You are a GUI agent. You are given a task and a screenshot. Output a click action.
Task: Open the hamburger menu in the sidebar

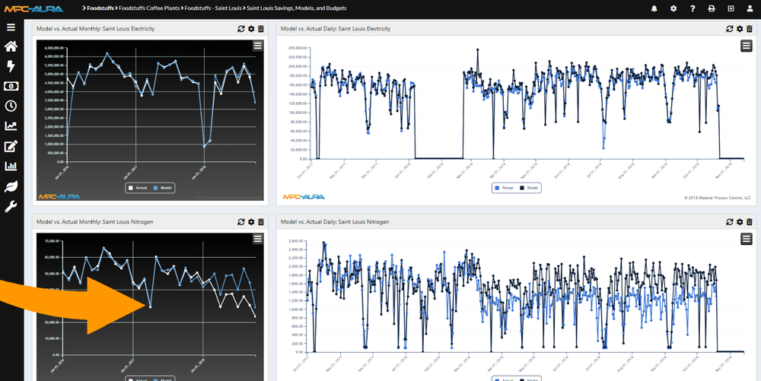[x=11, y=27]
